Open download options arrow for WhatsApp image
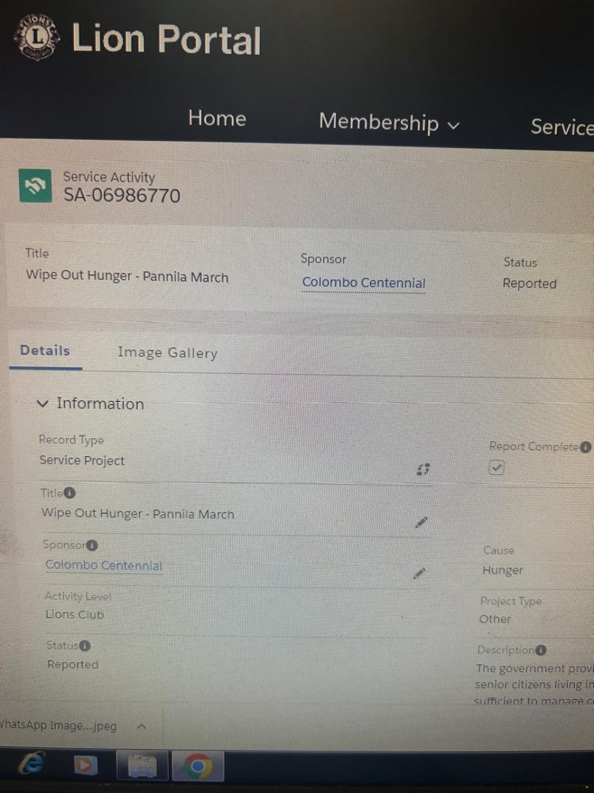The width and height of the screenshot is (594, 793). 142,726
